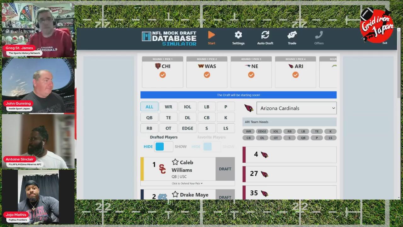This screenshot has height=227, width=403.
Task: Click the Cardinals logo in Round 1 Pick 4
Action: 291,66
